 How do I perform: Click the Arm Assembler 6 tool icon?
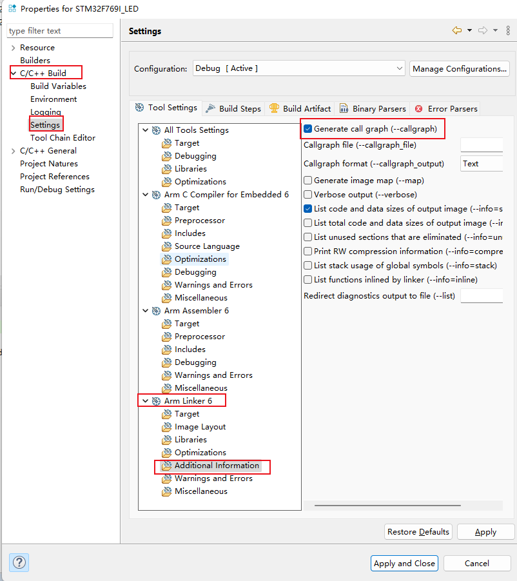(156, 311)
